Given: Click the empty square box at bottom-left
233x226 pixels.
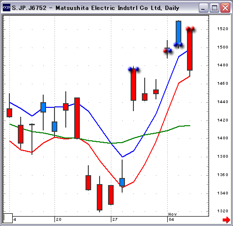Looking at the screenshot, I should pos(8,218).
